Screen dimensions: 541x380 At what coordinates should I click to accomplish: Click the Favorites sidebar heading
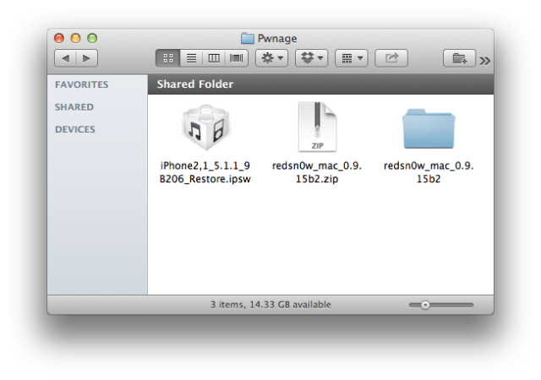tap(81, 85)
